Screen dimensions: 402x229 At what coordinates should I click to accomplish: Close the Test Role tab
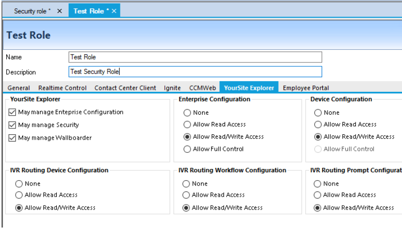[x=114, y=11]
